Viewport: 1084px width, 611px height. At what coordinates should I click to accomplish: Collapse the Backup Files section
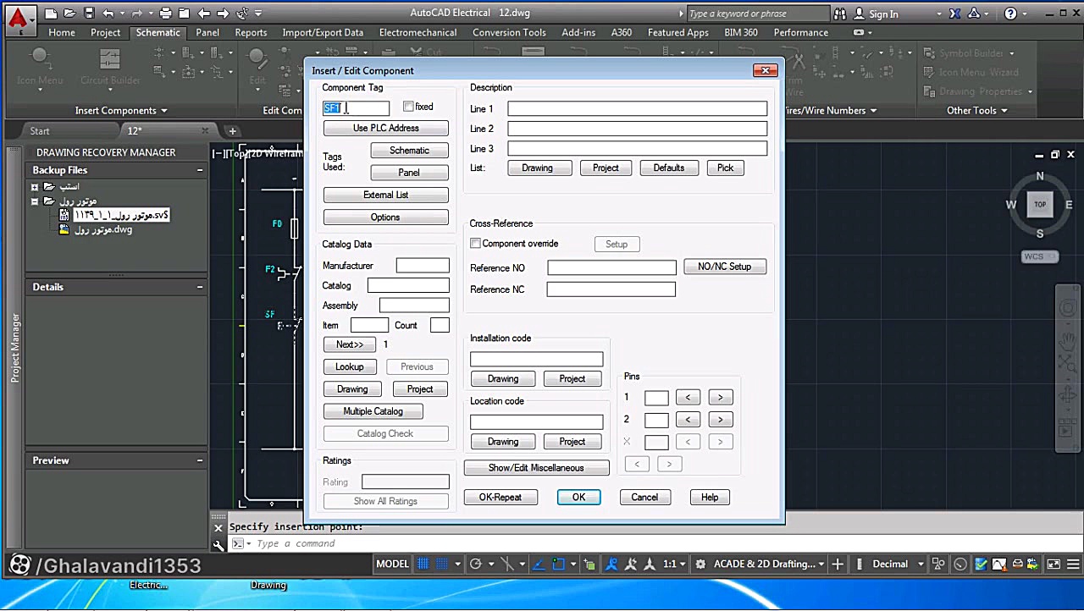click(x=200, y=170)
